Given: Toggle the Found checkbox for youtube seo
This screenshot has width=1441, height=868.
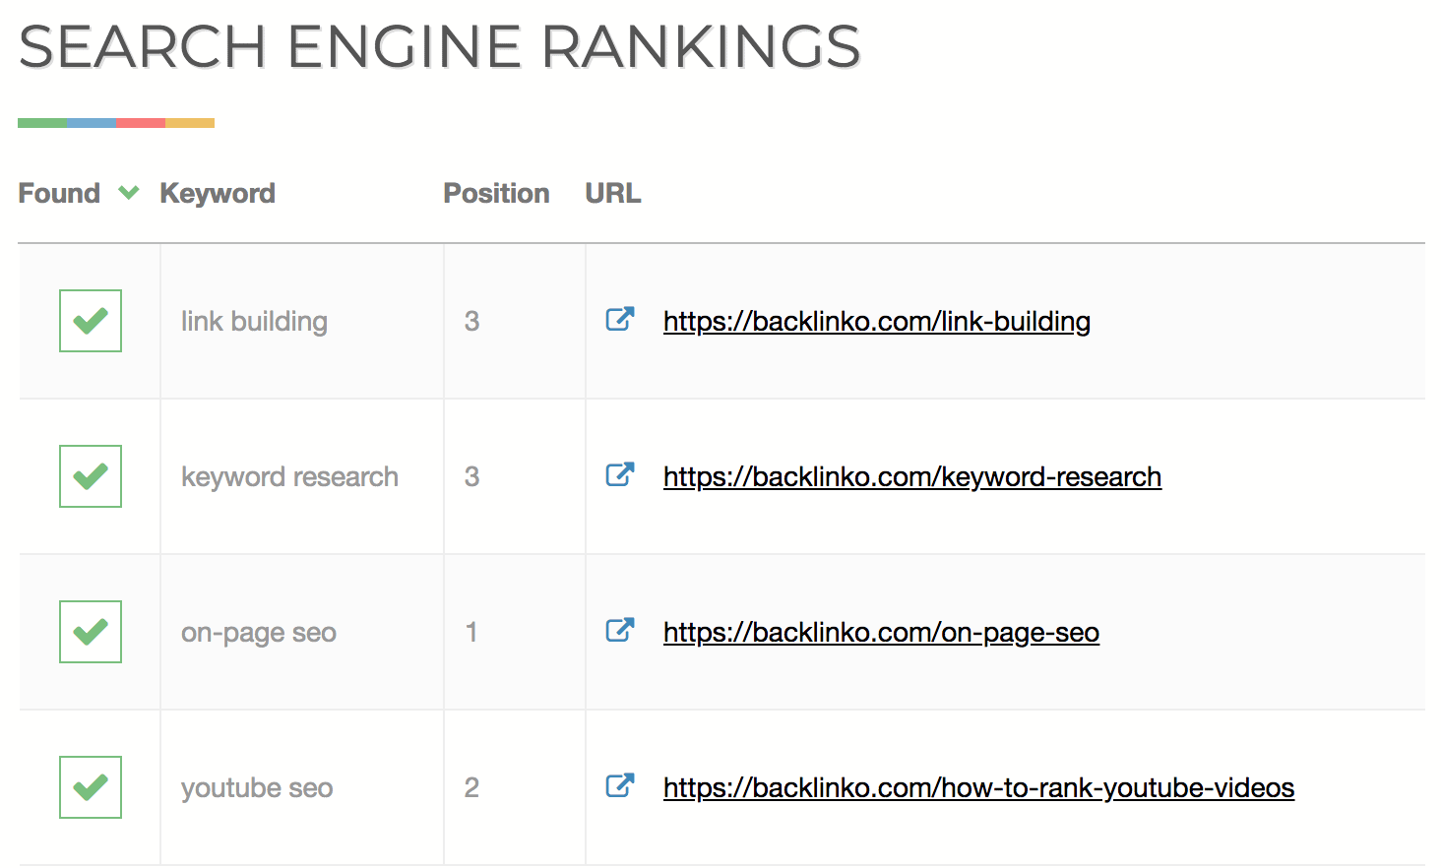Looking at the screenshot, I should coord(91,787).
